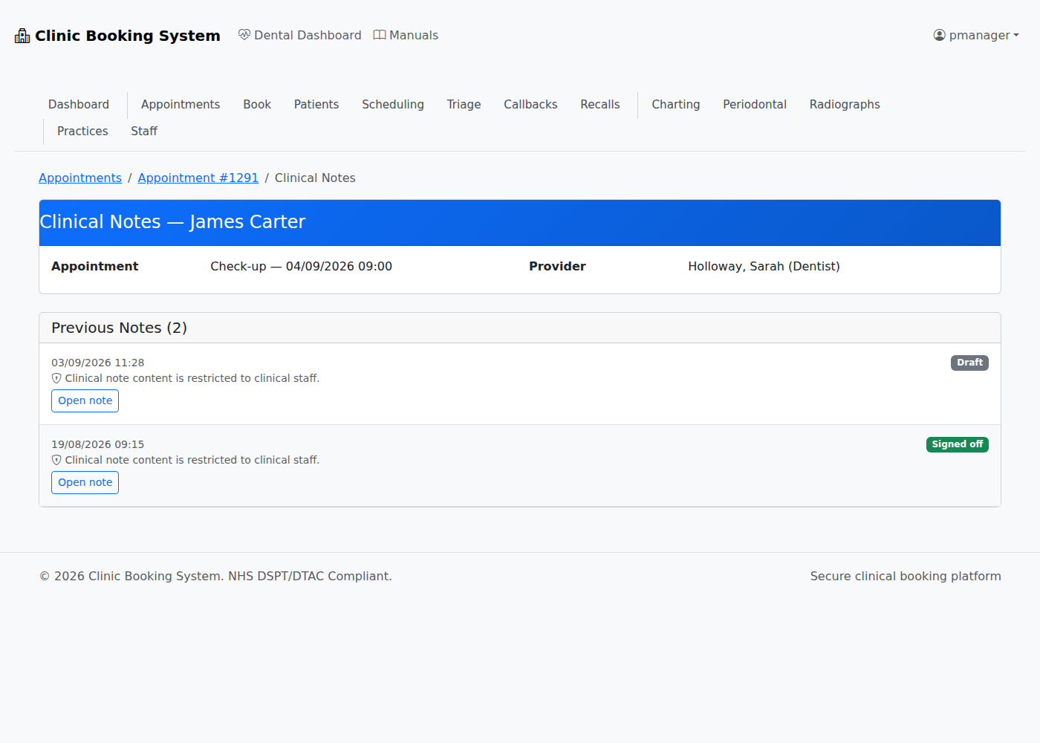Click the 'Provider' field label
Image resolution: width=1040 pixels, height=743 pixels.
pyautogui.click(x=557, y=266)
